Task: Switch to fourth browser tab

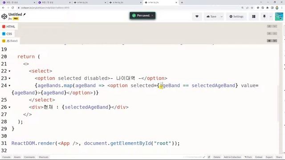Action: (x=125, y=3)
